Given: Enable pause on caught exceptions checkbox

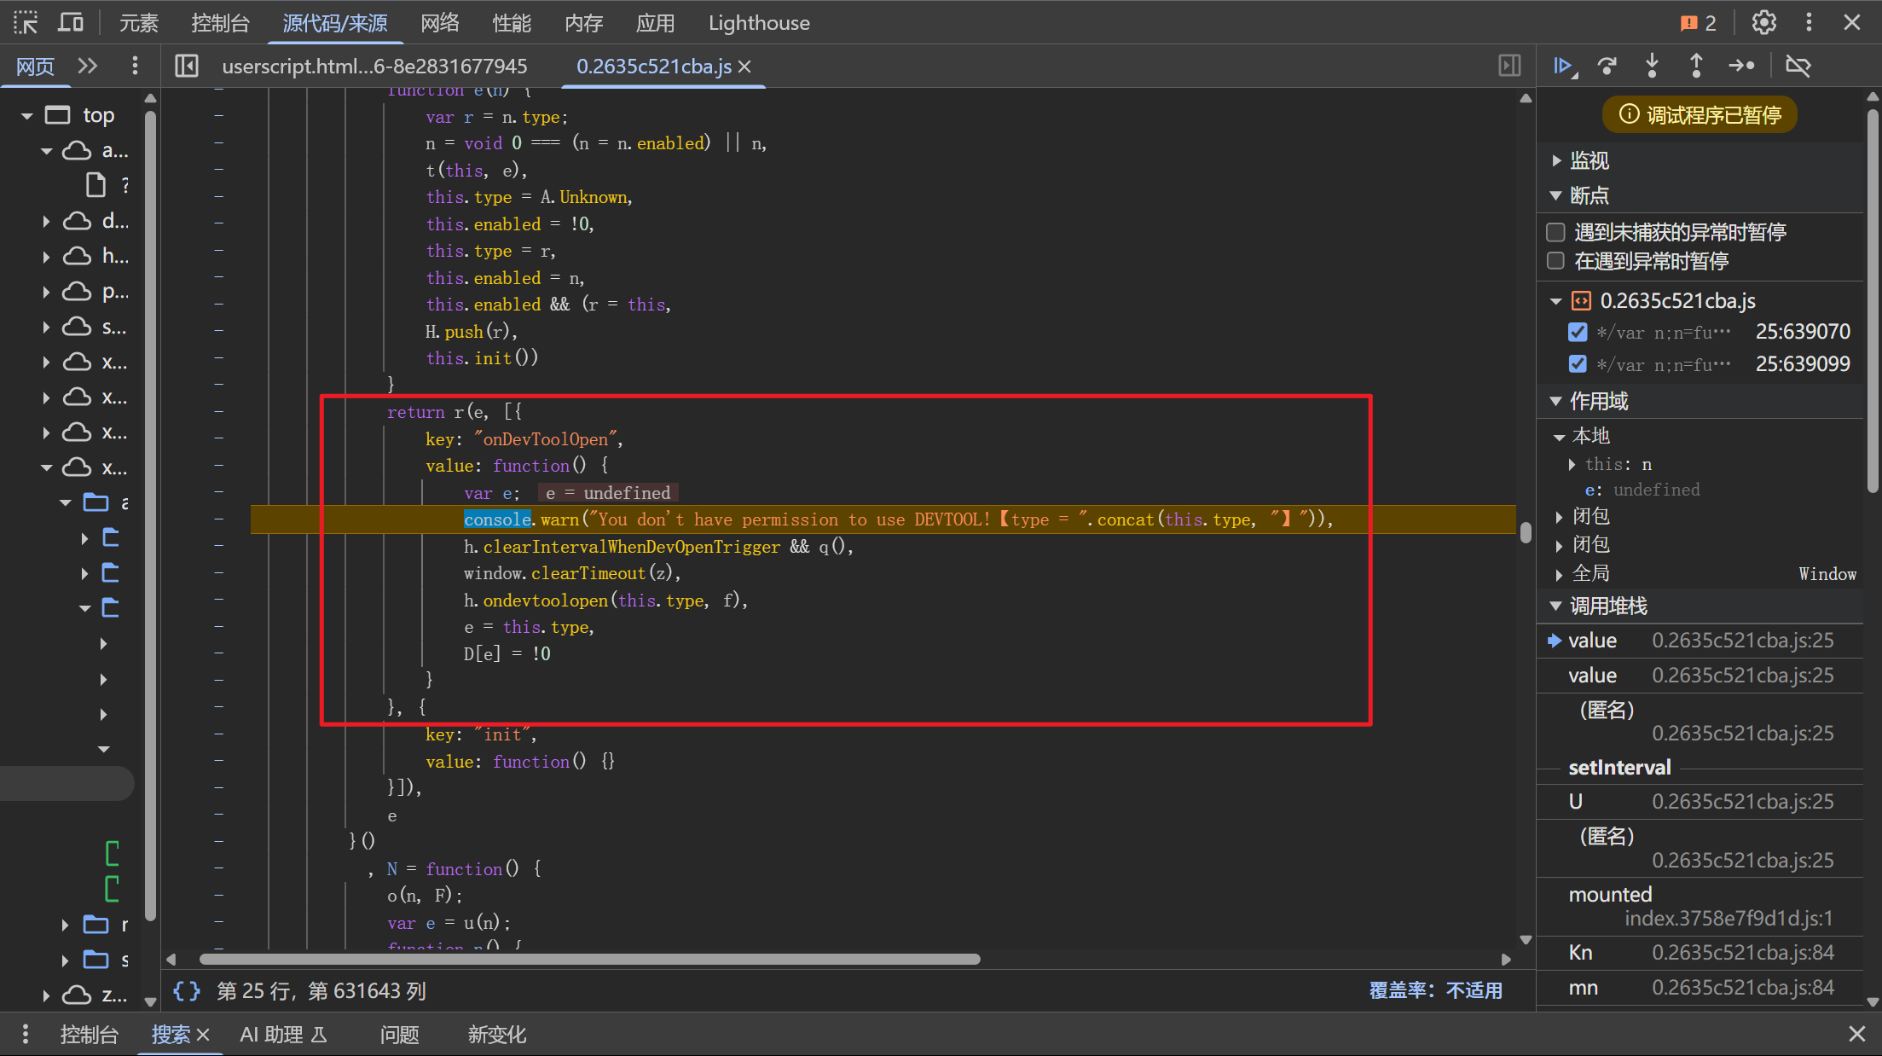Looking at the screenshot, I should (1556, 261).
